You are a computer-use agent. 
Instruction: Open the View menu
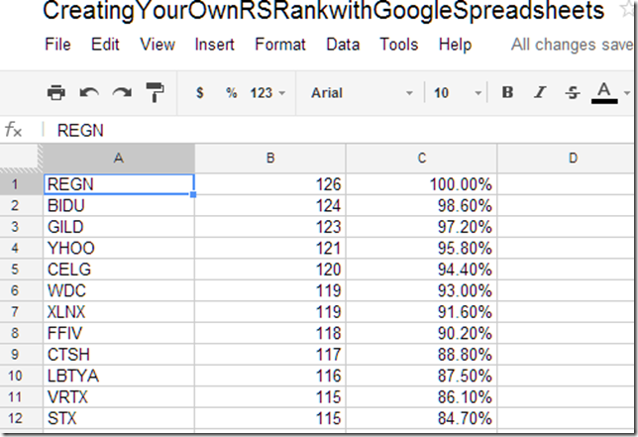tap(158, 44)
